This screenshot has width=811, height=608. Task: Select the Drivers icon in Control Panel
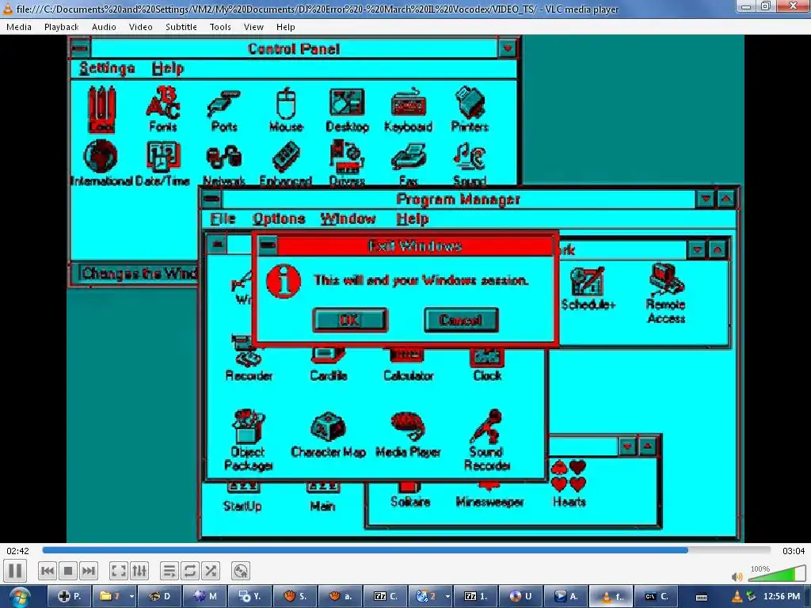point(347,163)
